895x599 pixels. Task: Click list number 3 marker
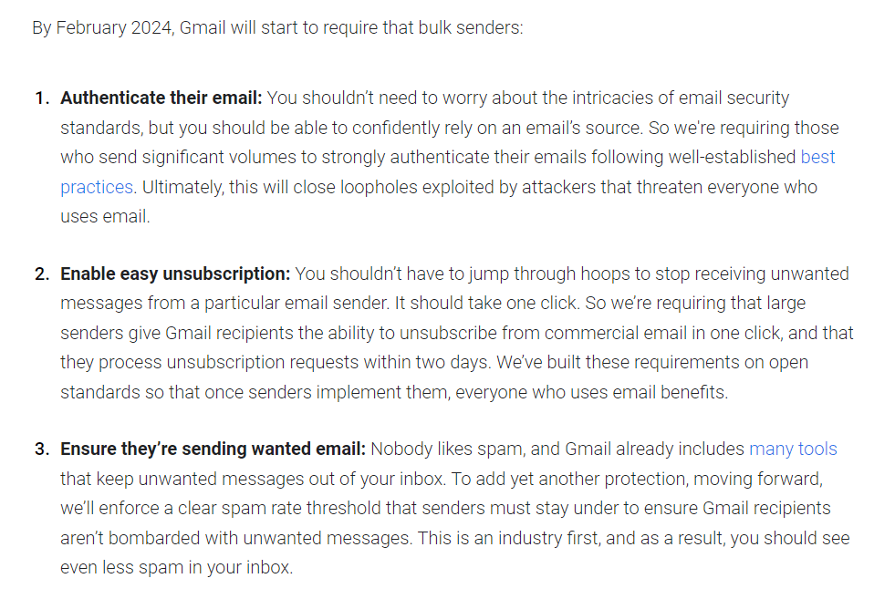(x=42, y=449)
